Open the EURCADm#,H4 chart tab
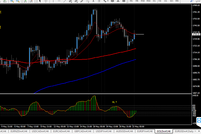Viewport: 201px width, 134px height. pos(61,131)
